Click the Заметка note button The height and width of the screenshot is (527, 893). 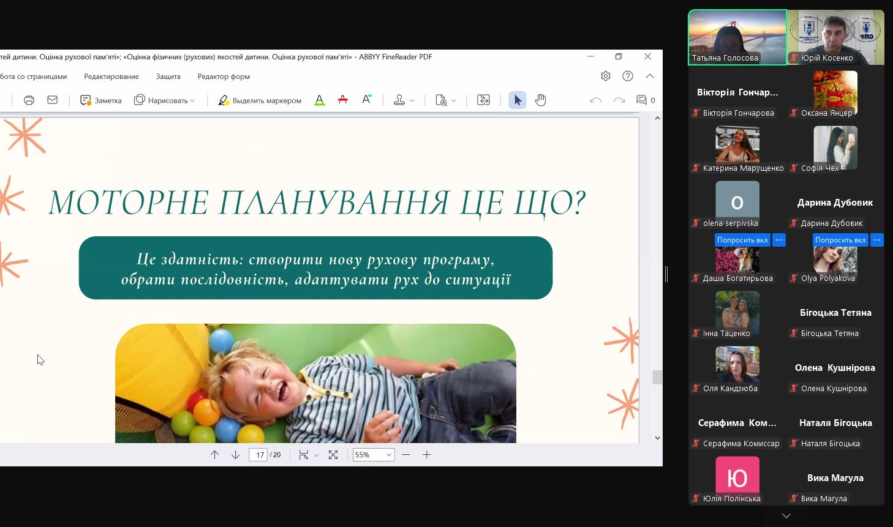coord(101,100)
